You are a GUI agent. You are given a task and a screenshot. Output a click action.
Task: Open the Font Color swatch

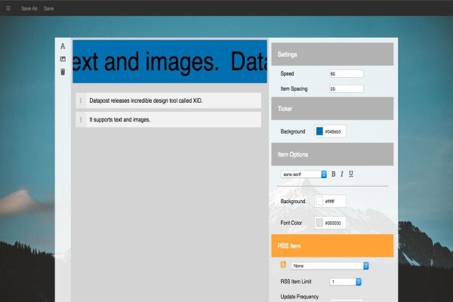tap(319, 223)
